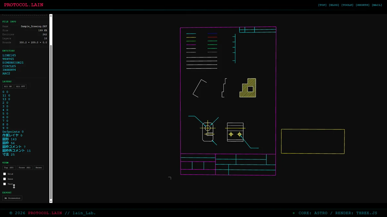Screen dimensions: 387x217
Task: Open the [TOOLS] navigation link
Action: click(347, 5)
